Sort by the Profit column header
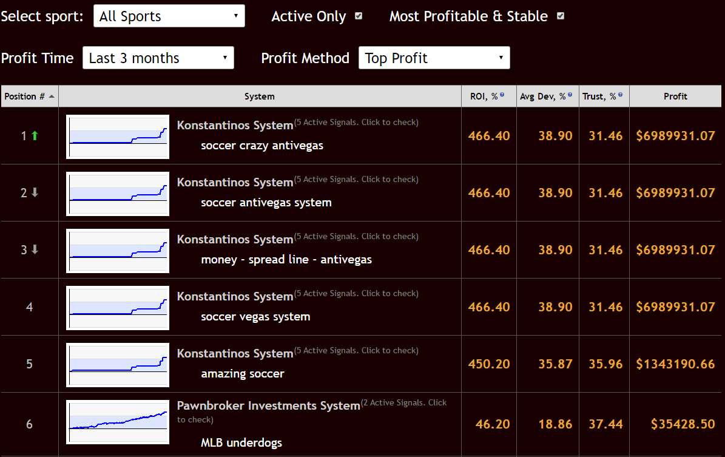Image resolution: width=725 pixels, height=457 pixels. [675, 96]
